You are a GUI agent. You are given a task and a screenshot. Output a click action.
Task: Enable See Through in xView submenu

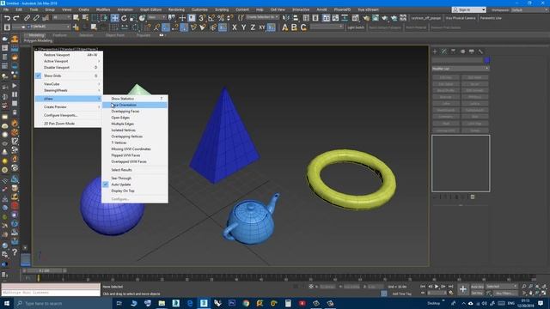(135, 178)
